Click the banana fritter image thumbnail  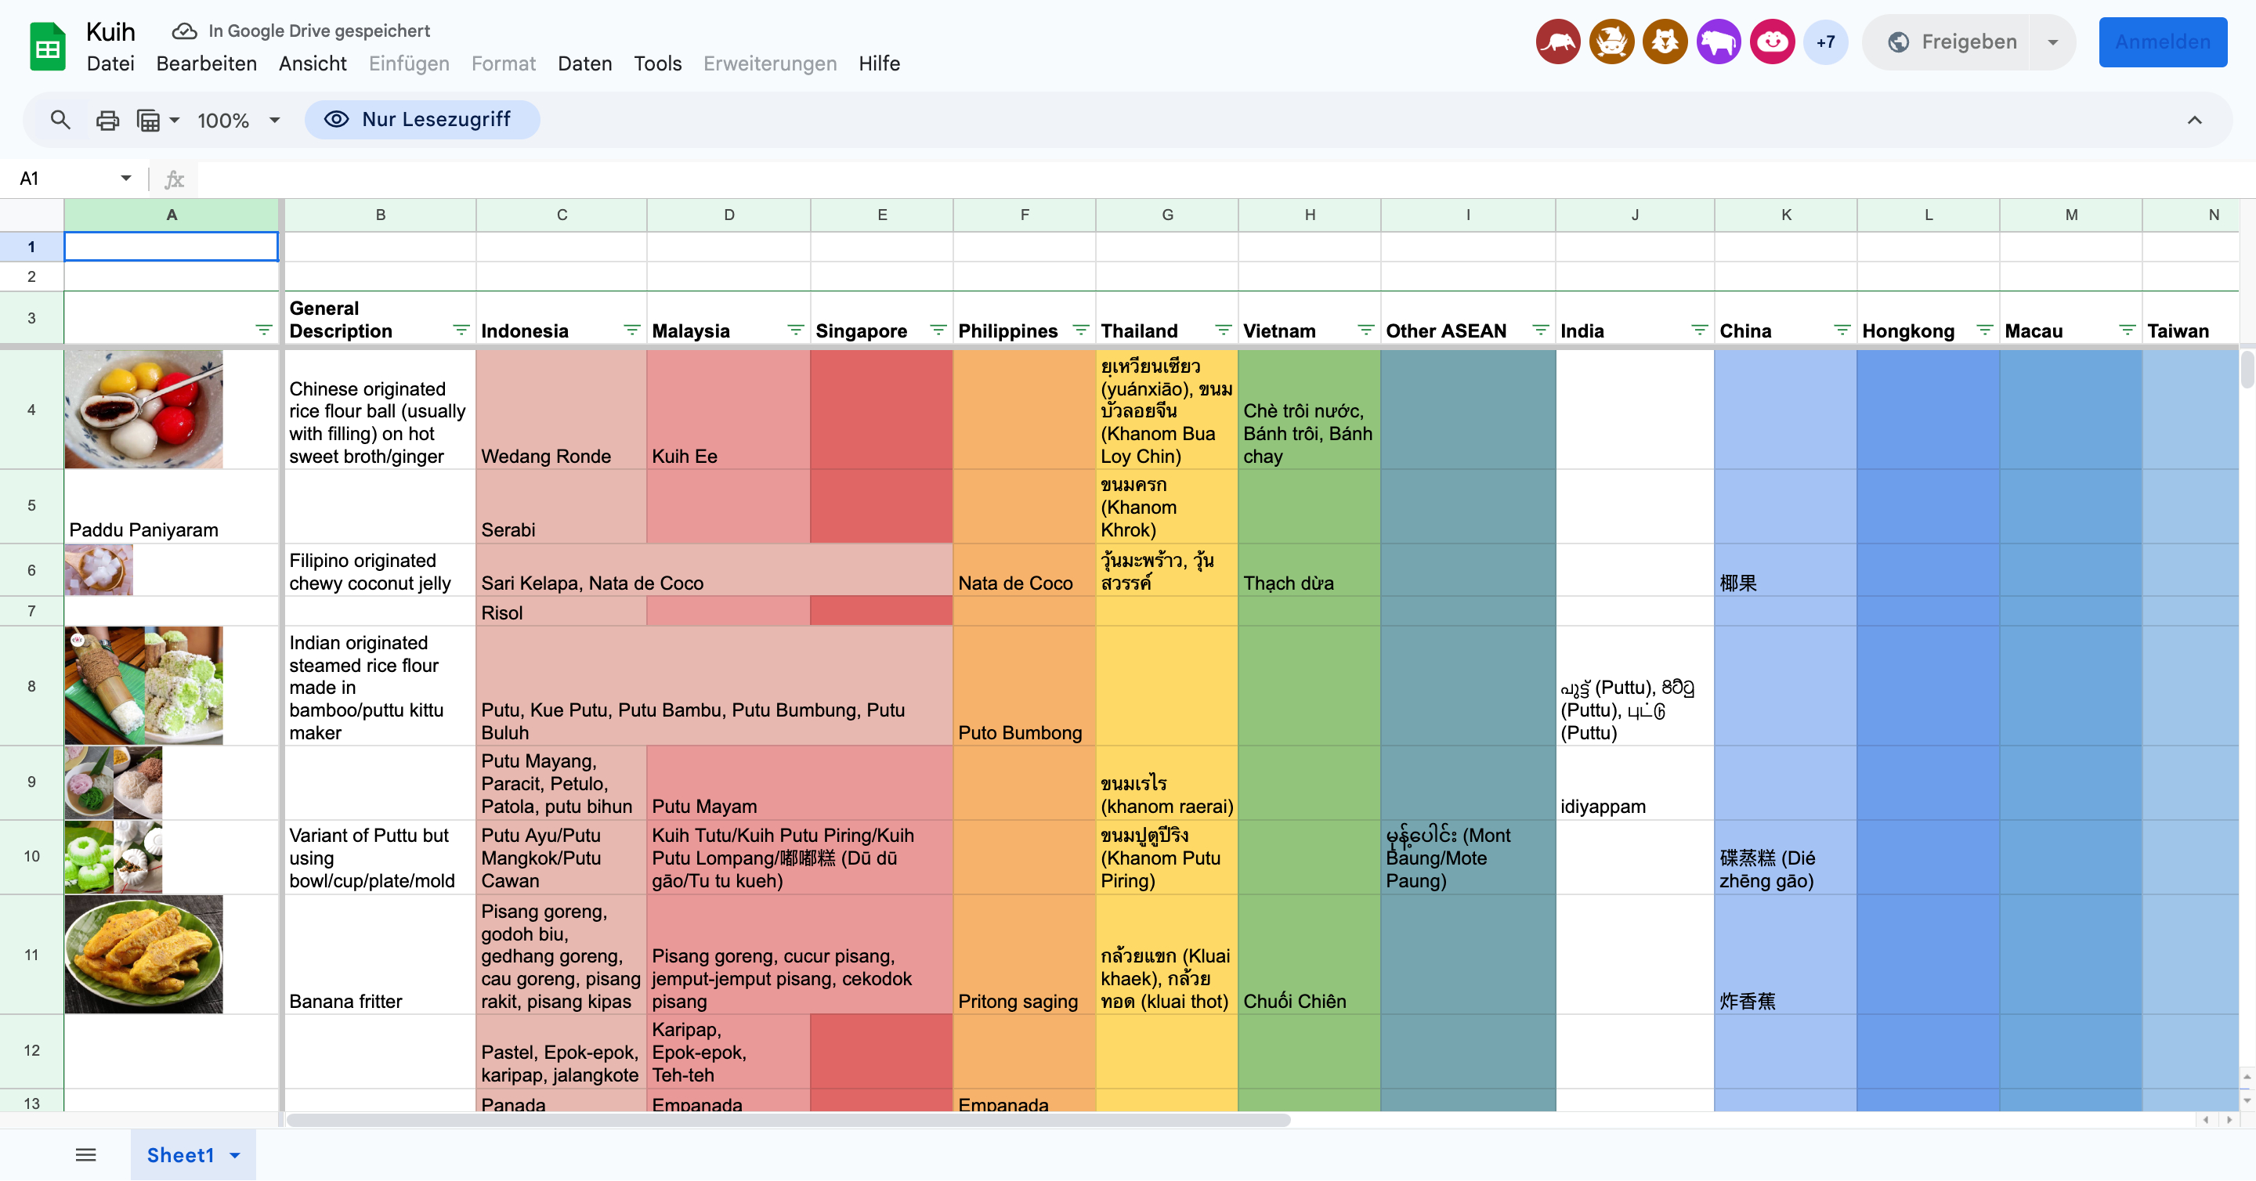pyautogui.click(x=143, y=953)
